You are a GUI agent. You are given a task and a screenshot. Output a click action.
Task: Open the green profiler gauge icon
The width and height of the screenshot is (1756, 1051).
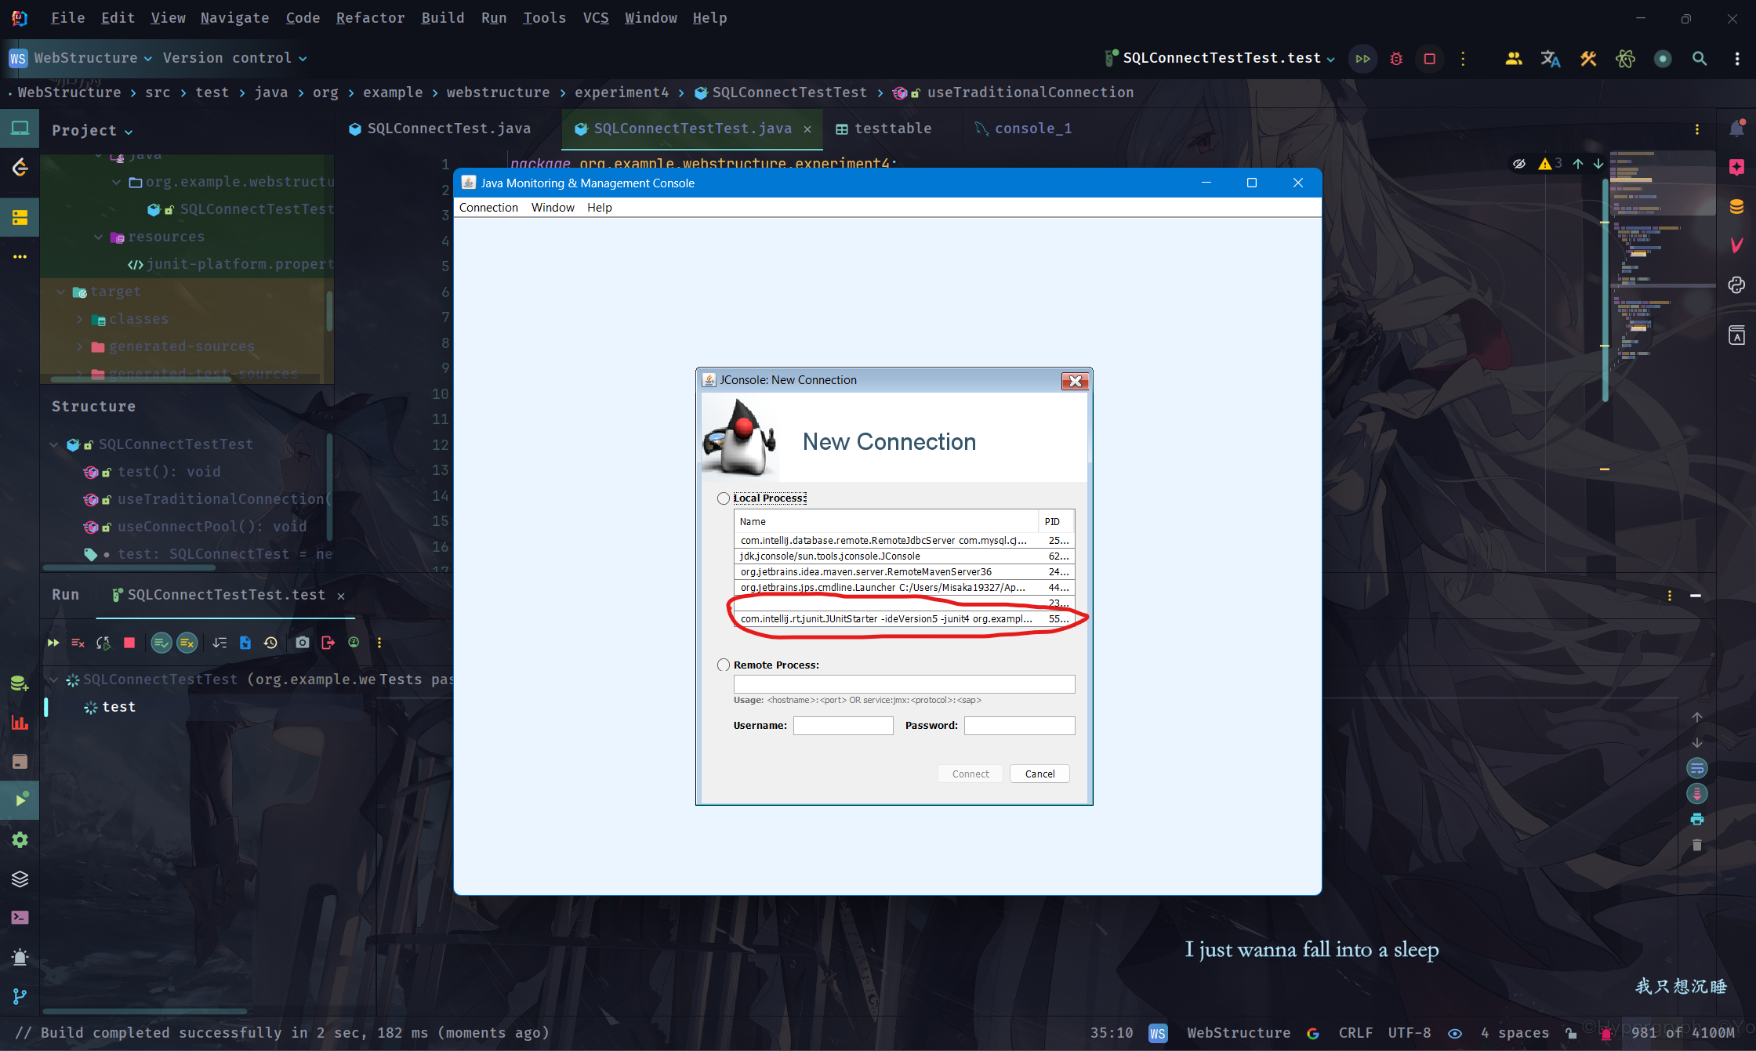point(354,643)
